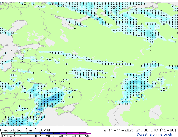This screenshot has width=178, height=137.
Task: Pick the 0.5–1 mm legend swatch
Action: click(11, 133)
